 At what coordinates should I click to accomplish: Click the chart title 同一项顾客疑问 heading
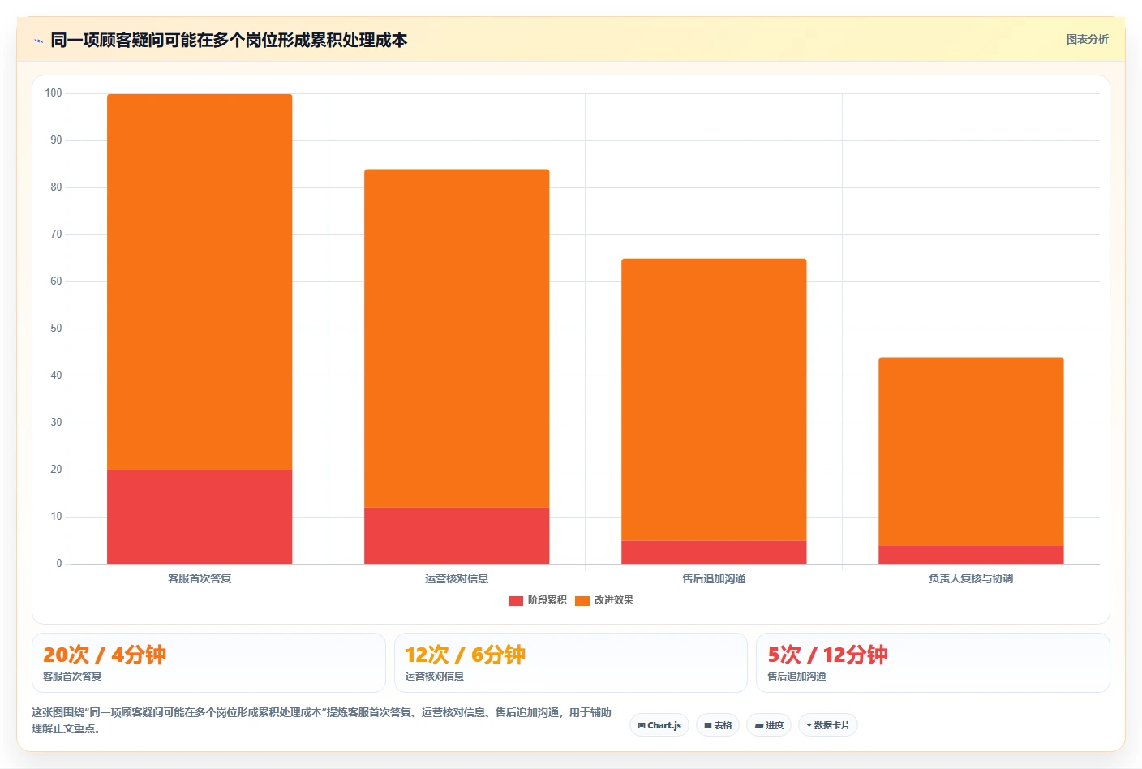[x=229, y=40]
